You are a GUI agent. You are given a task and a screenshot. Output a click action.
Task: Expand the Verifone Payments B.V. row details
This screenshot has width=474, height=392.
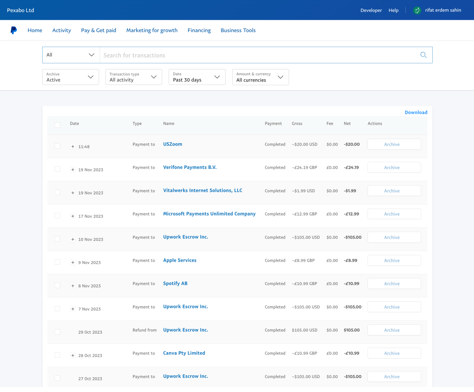pyautogui.click(x=73, y=170)
